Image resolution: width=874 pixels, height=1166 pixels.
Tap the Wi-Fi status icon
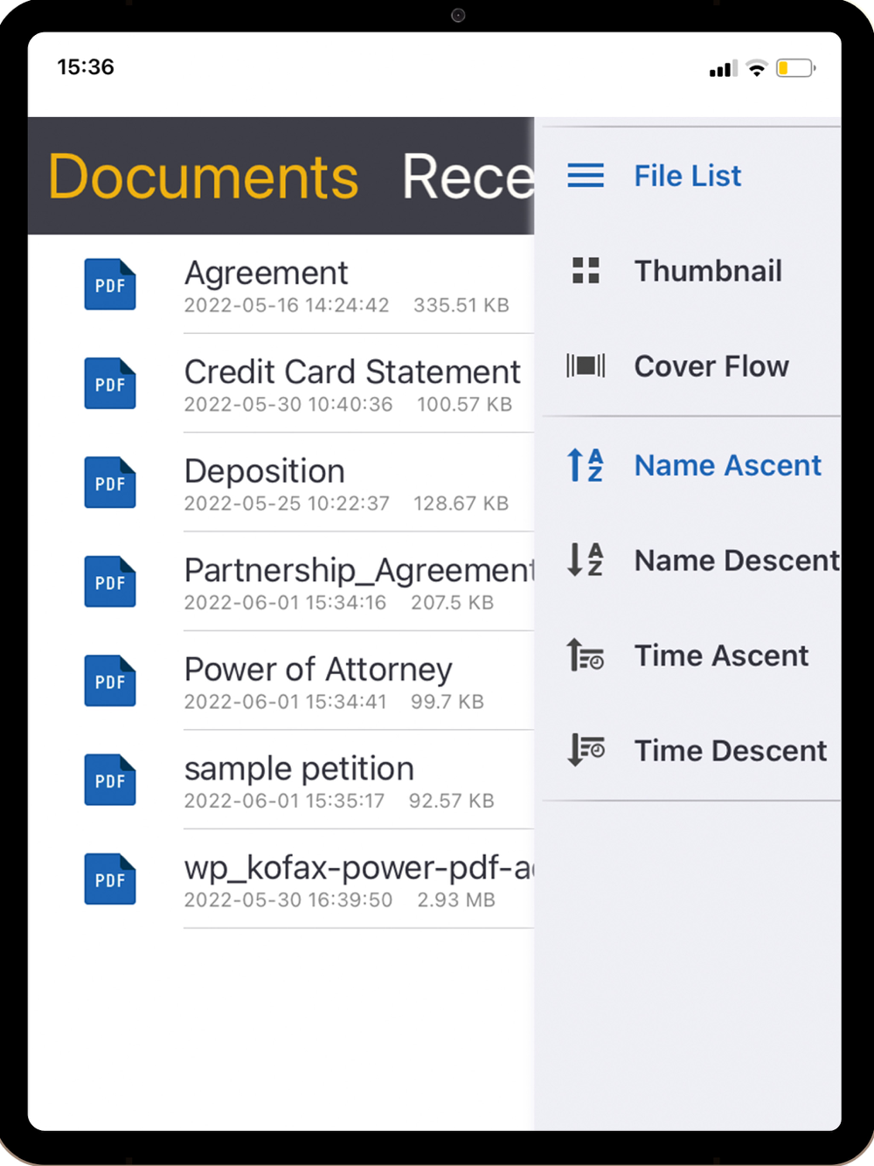coord(757,68)
